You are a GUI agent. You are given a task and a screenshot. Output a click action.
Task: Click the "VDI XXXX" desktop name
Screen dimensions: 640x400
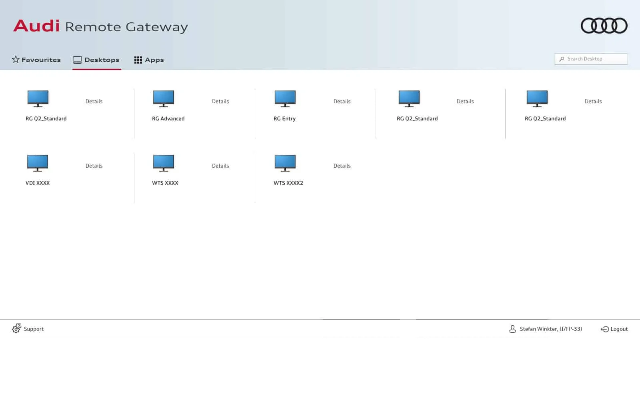38,183
